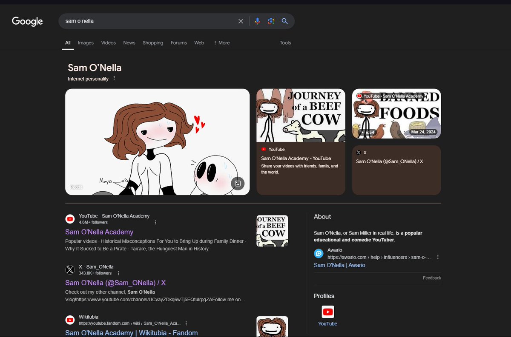Open options menu beside Internet personality
This screenshot has width=511, height=337.
(x=114, y=79)
